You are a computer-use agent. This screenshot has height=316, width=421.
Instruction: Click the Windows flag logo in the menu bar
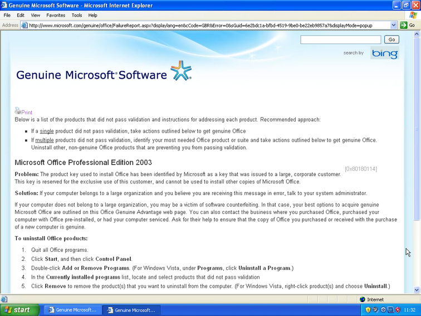coord(413,15)
